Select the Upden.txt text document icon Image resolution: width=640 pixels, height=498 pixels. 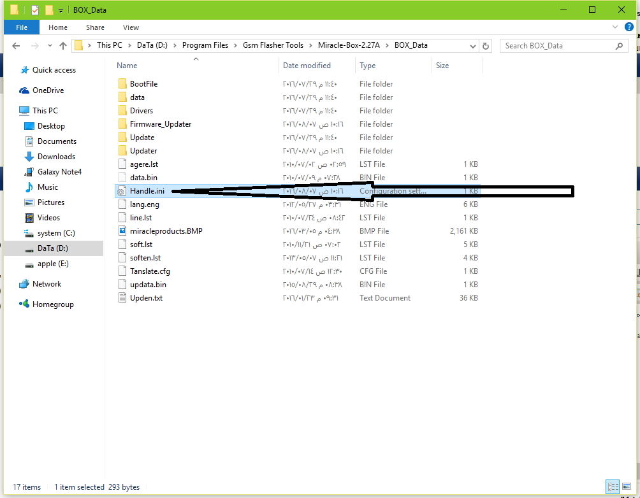(122, 298)
